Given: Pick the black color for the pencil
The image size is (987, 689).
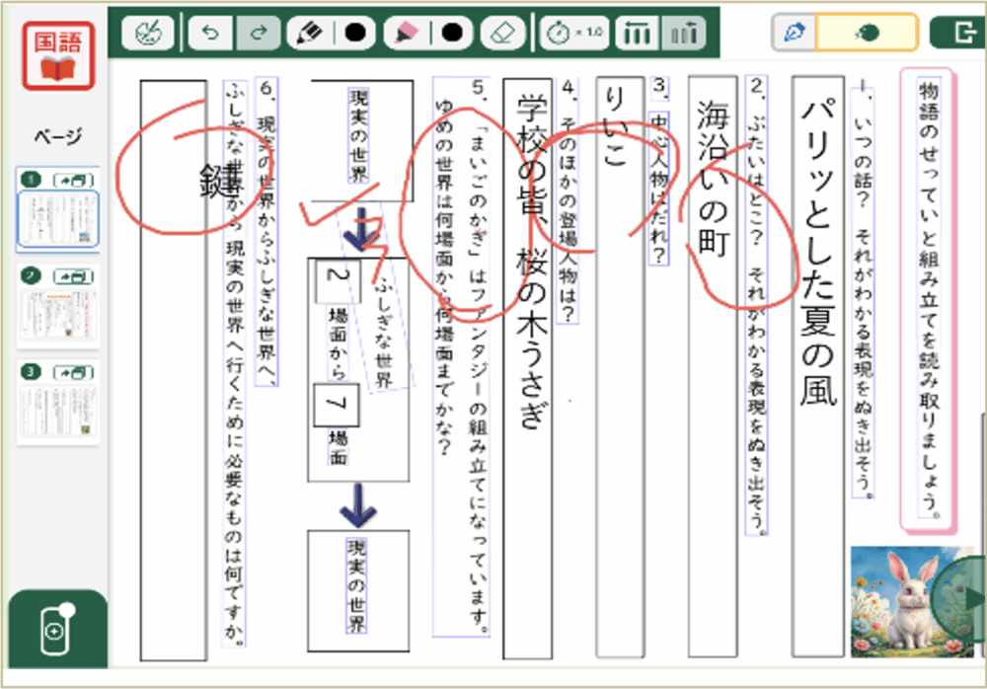Looking at the screenshot, I should [355, 33].
